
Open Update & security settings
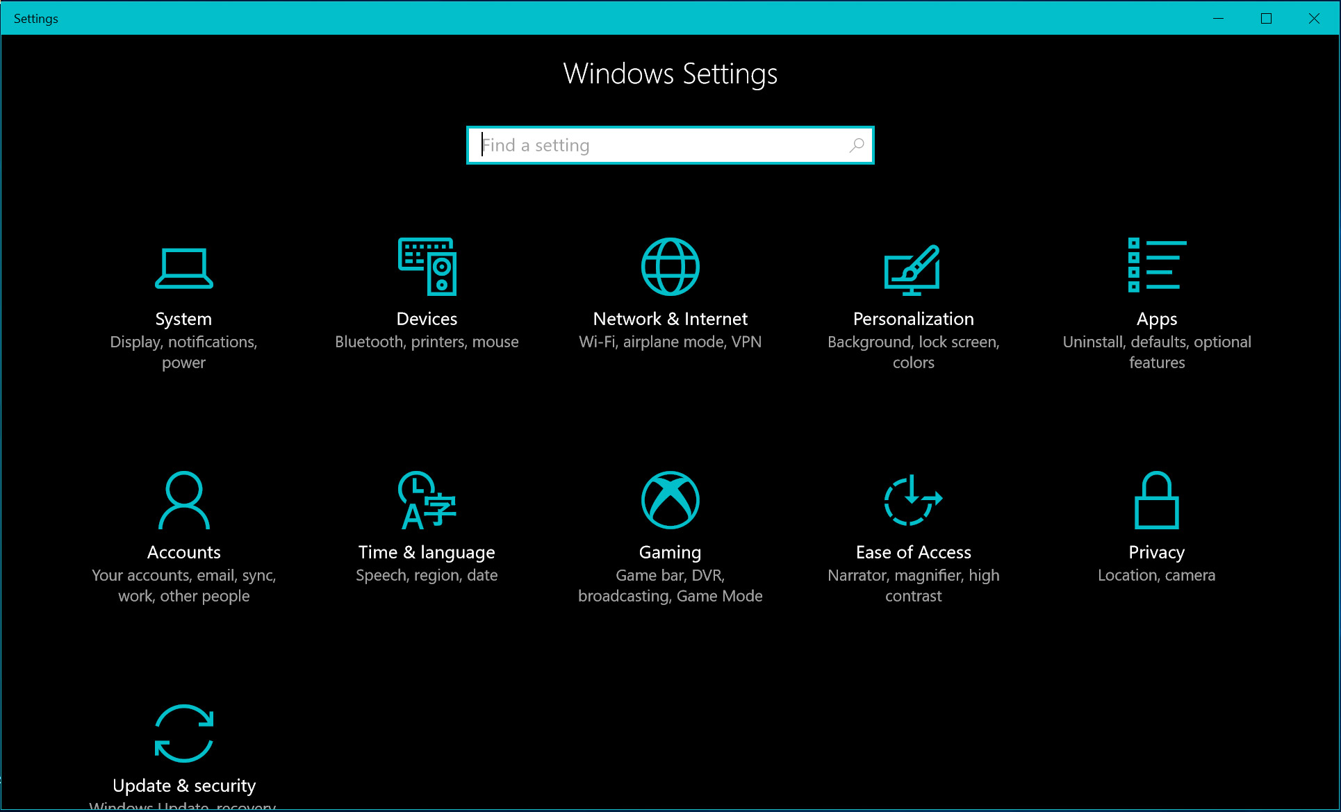183,734
